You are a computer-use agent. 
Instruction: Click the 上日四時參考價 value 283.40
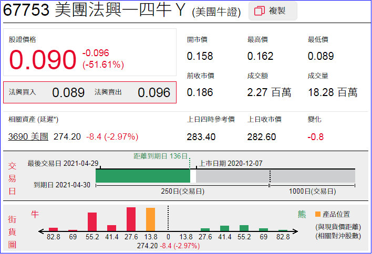pos(201,137)
